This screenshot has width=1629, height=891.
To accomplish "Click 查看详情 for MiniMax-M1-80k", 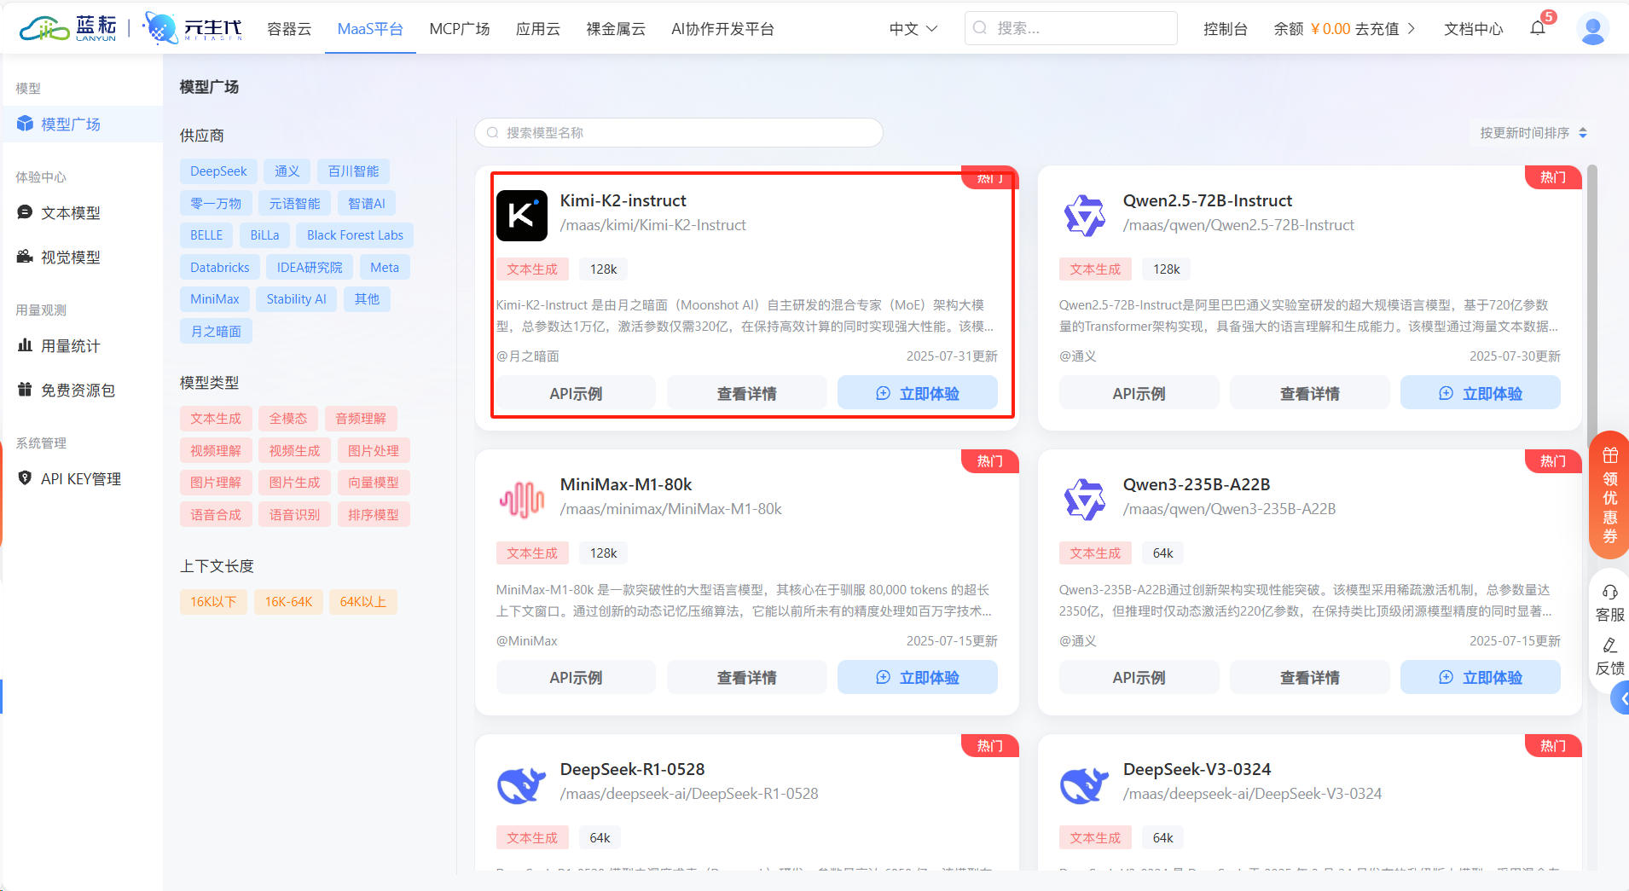I will [746, 677].
